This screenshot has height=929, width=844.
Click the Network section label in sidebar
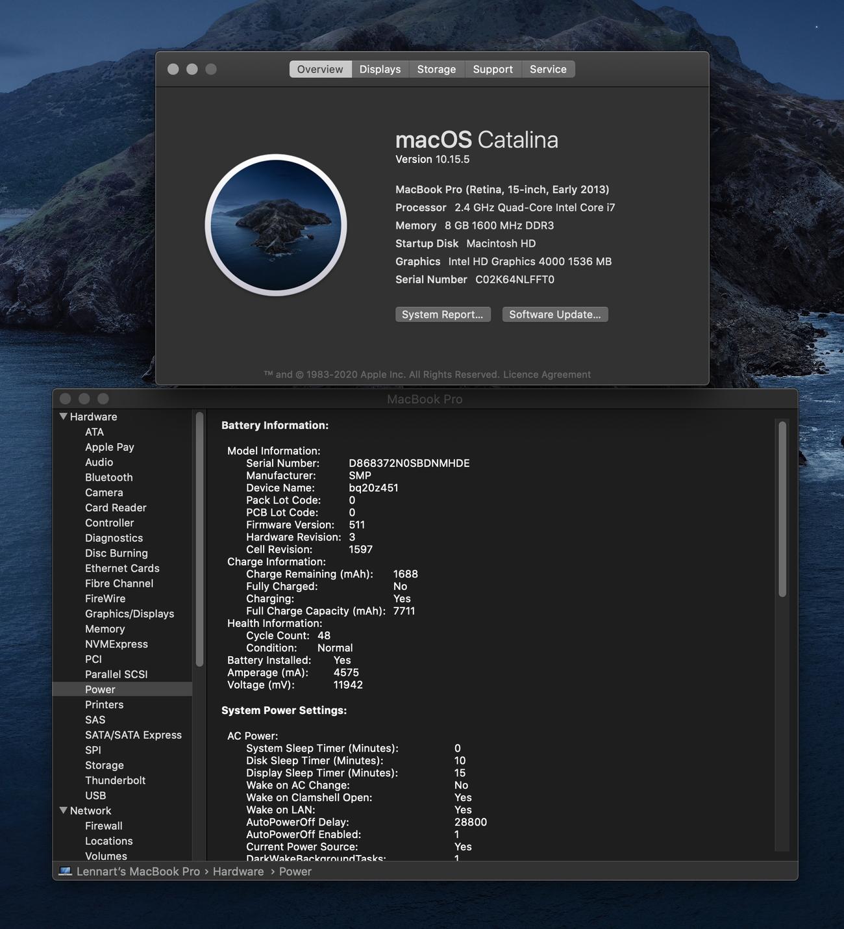point(90,811)
